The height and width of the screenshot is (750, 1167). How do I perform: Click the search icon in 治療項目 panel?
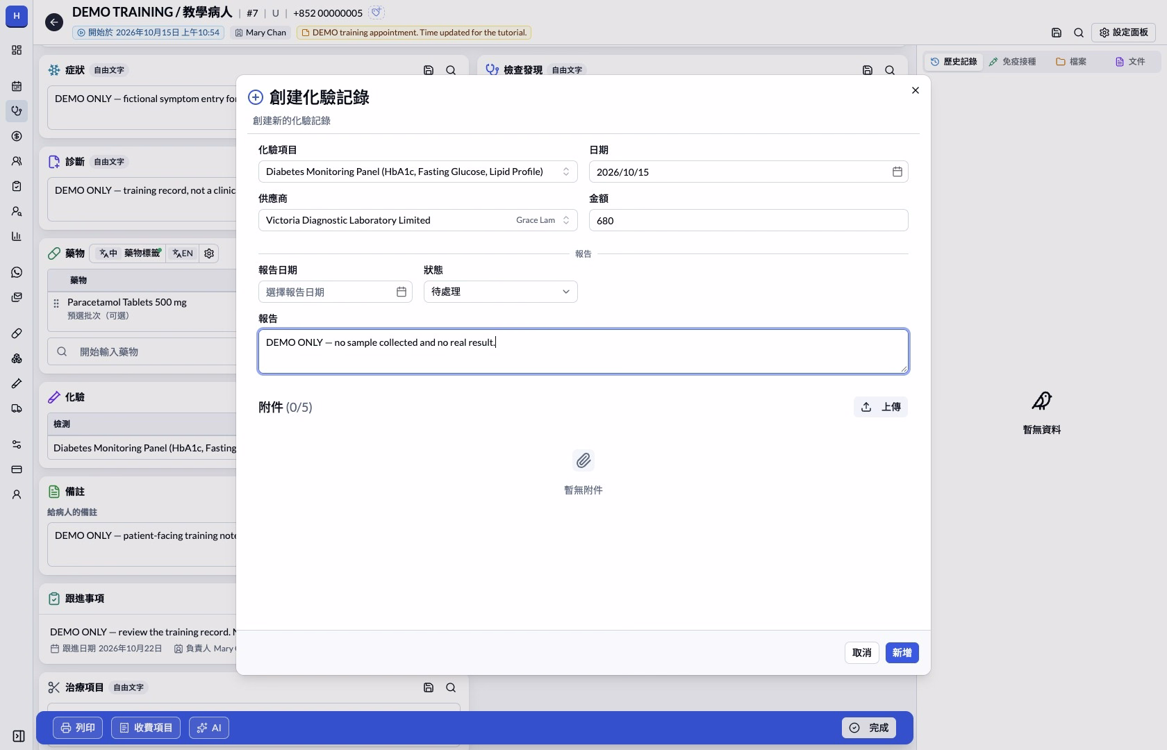click(451, 687)
